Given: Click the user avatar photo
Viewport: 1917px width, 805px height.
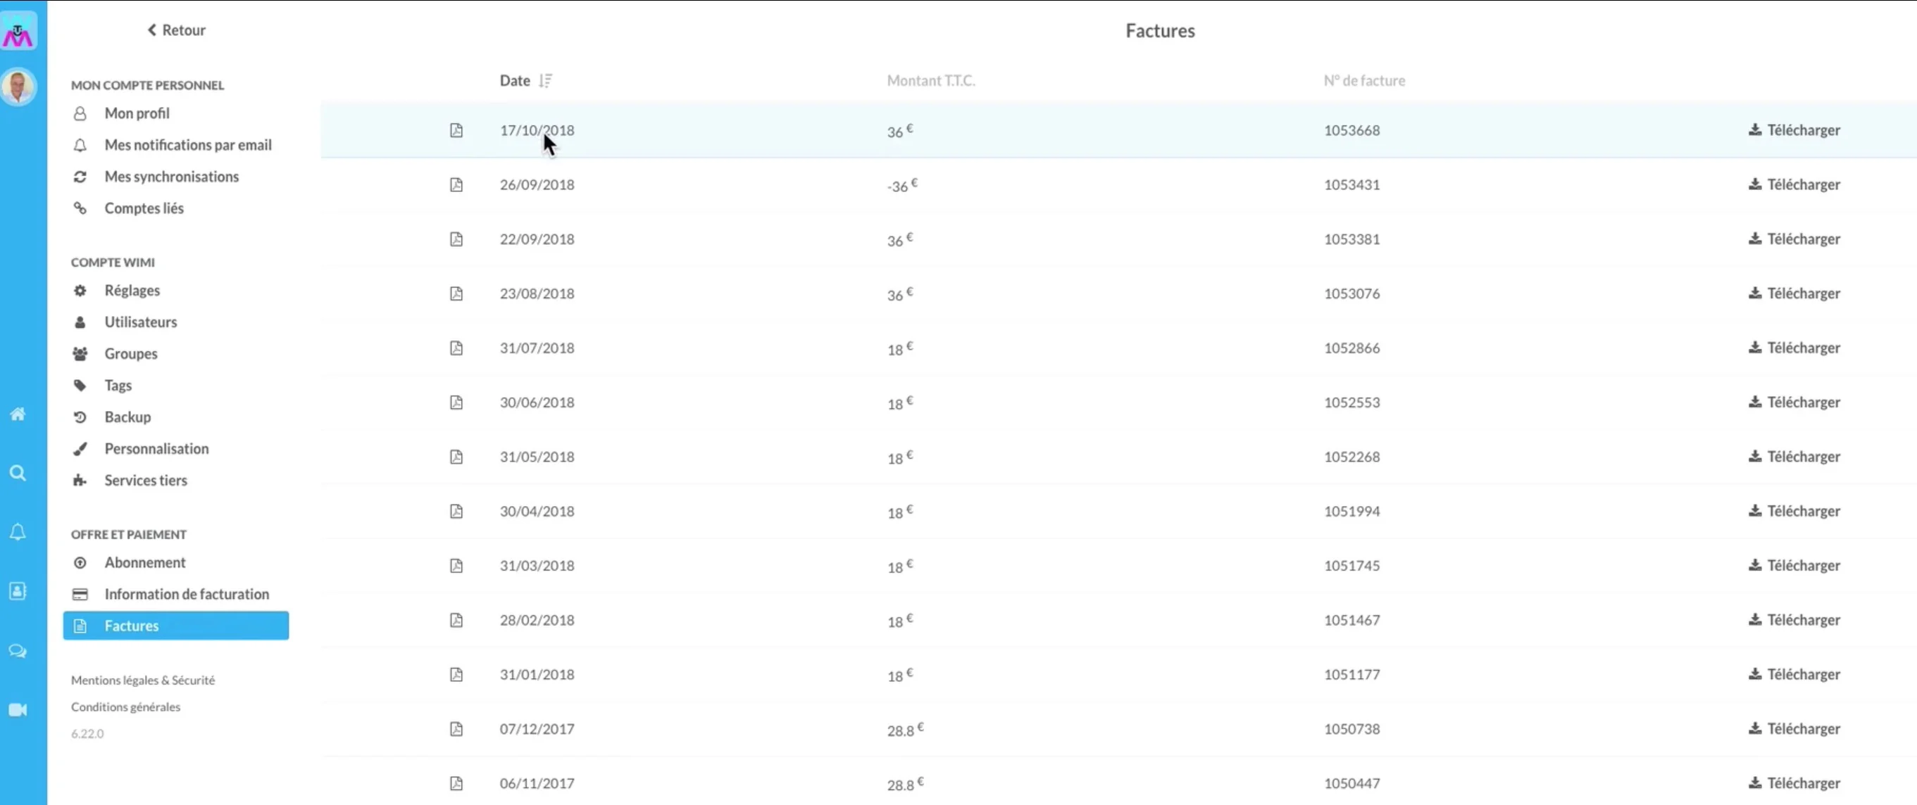Looking at the screenshot, I should point(18,87).
